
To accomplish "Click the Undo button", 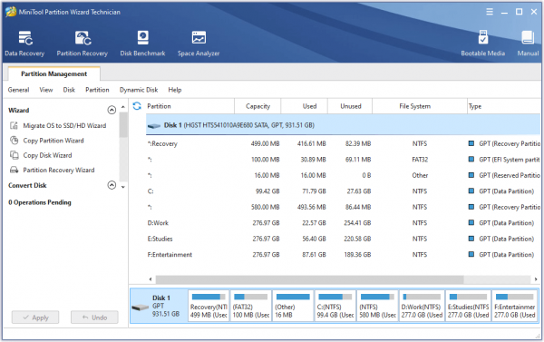I will 94,318.
